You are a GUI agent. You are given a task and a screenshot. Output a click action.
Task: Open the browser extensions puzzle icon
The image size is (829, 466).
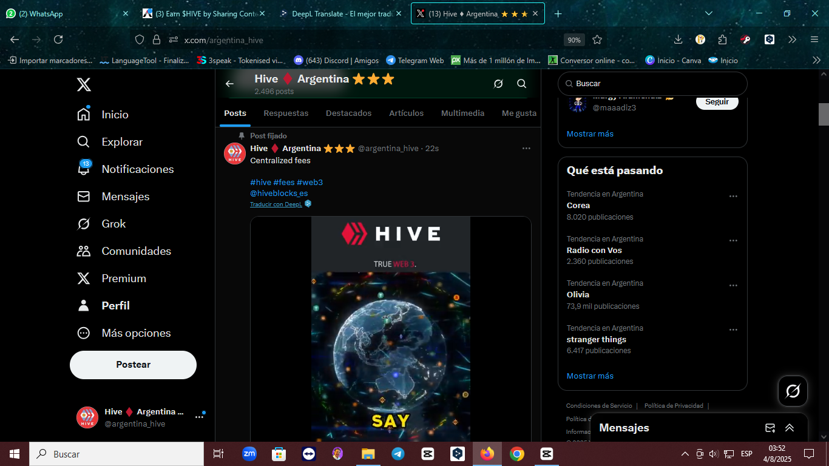[722, 39]
